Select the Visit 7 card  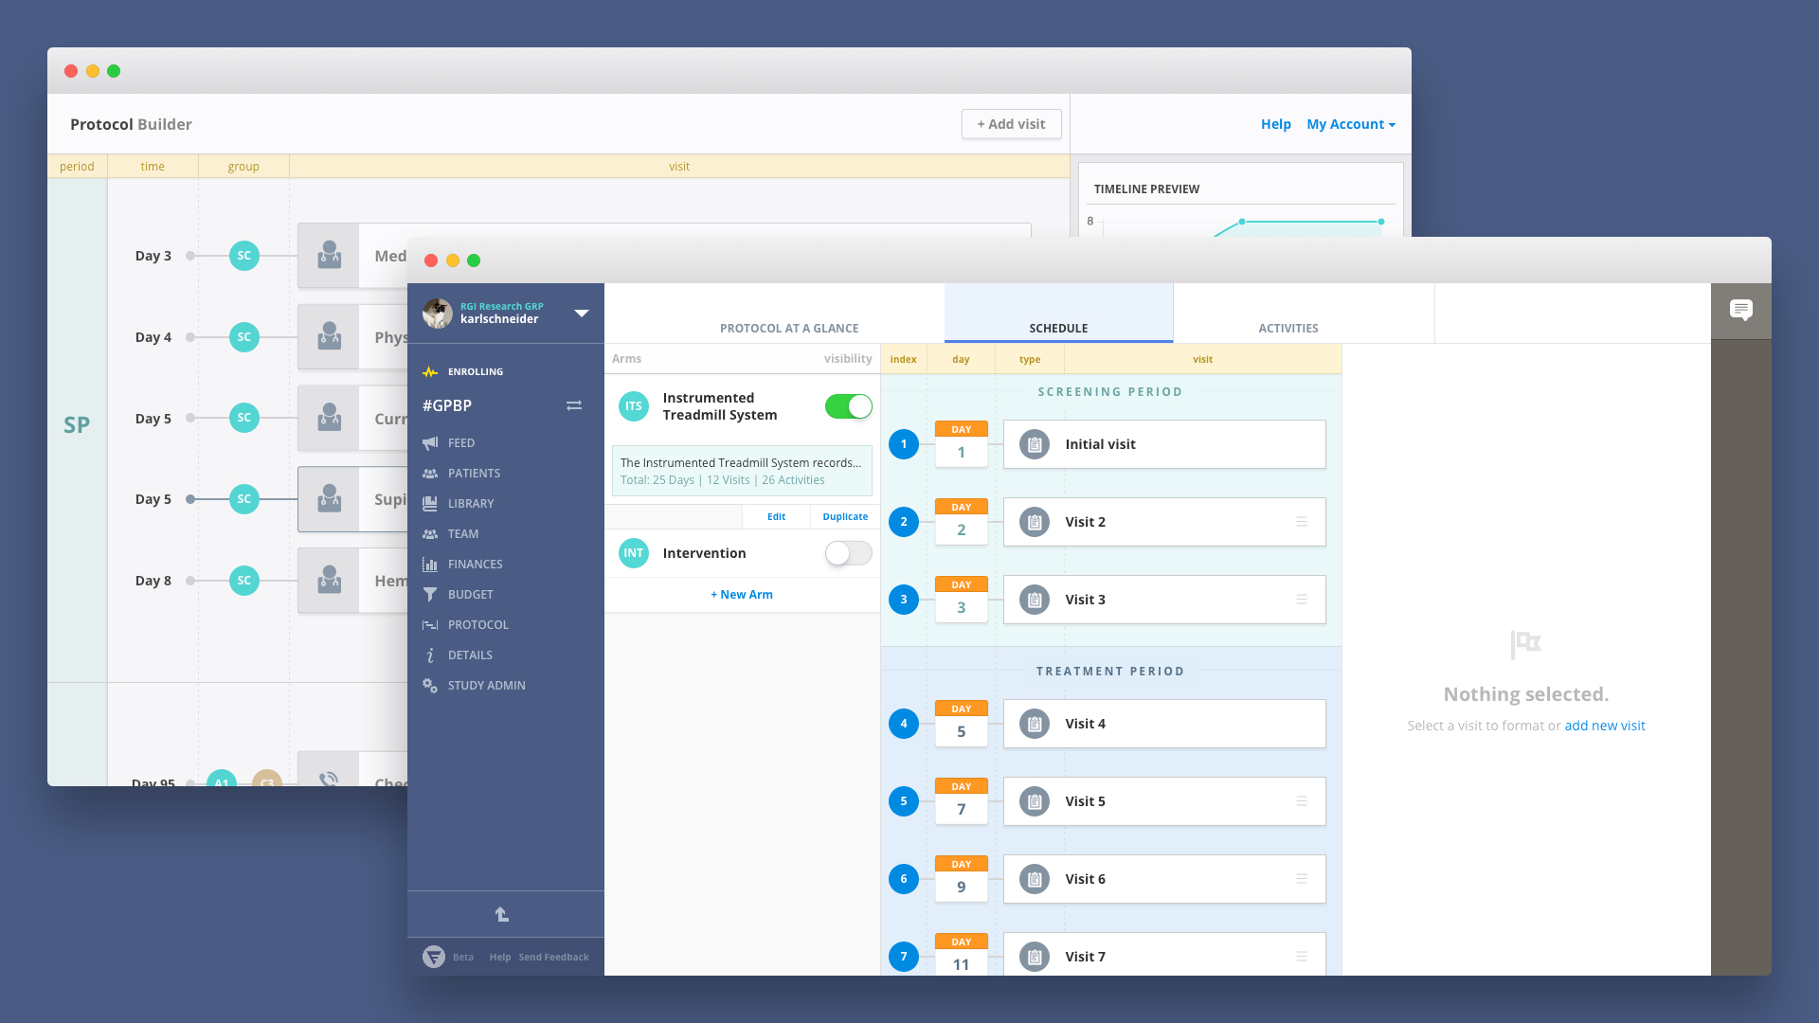1164,955
